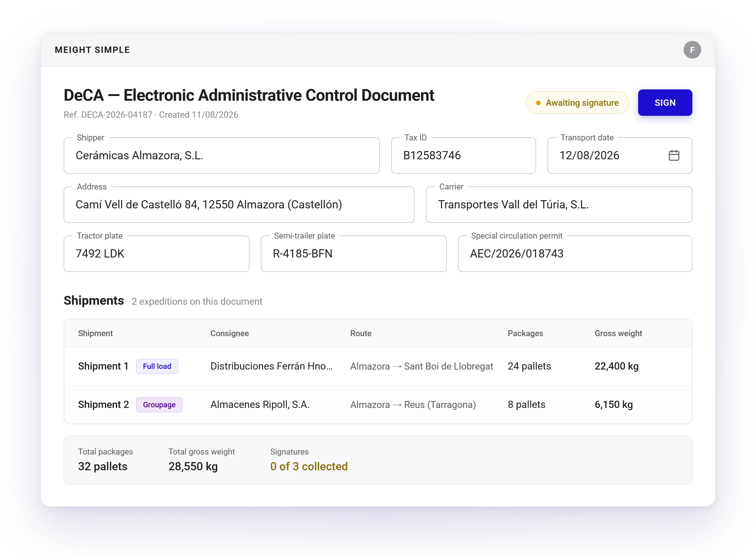Click the Semi-trailer plate field

(x=353, y=254)
